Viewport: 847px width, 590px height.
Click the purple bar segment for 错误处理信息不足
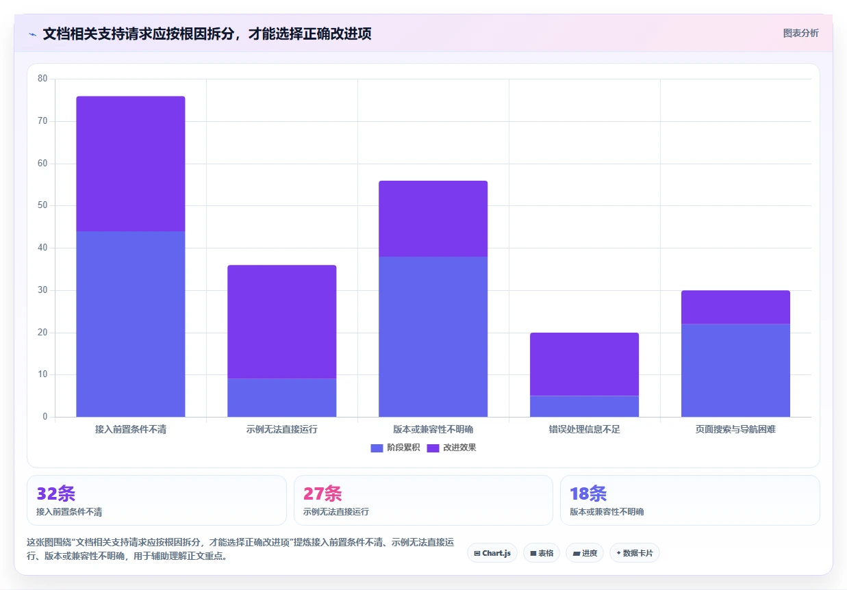585,364
